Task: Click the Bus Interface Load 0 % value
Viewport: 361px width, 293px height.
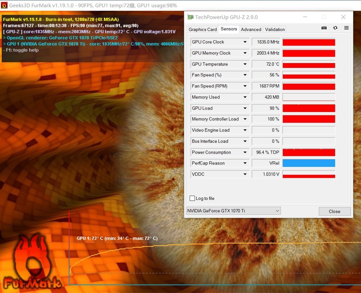Action: [266, 141]
